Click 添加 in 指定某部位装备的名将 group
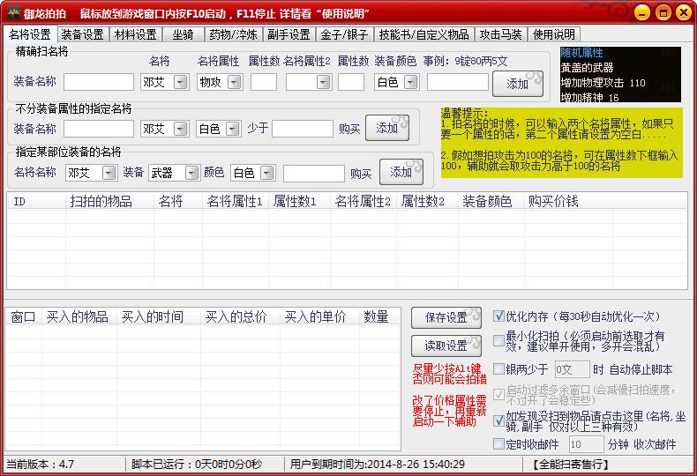 tap(401, 172)
